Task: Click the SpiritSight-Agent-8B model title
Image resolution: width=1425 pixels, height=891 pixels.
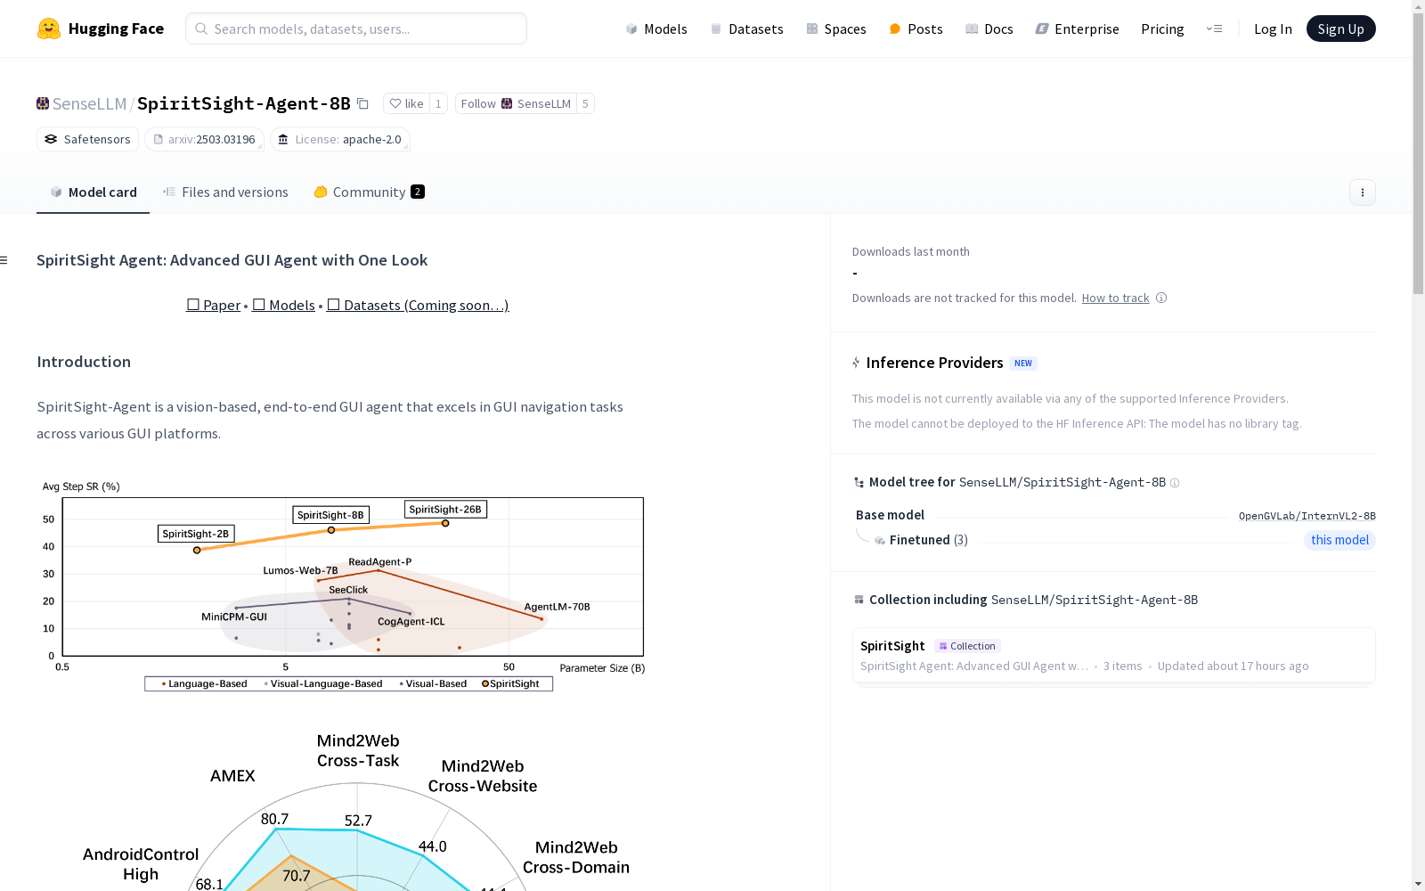Action: [244, 103]
